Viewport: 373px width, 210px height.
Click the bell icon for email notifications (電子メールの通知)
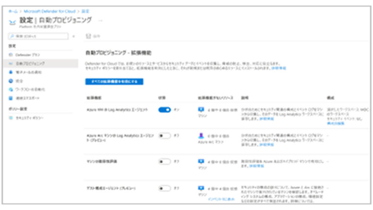click(x=11, y=72)
